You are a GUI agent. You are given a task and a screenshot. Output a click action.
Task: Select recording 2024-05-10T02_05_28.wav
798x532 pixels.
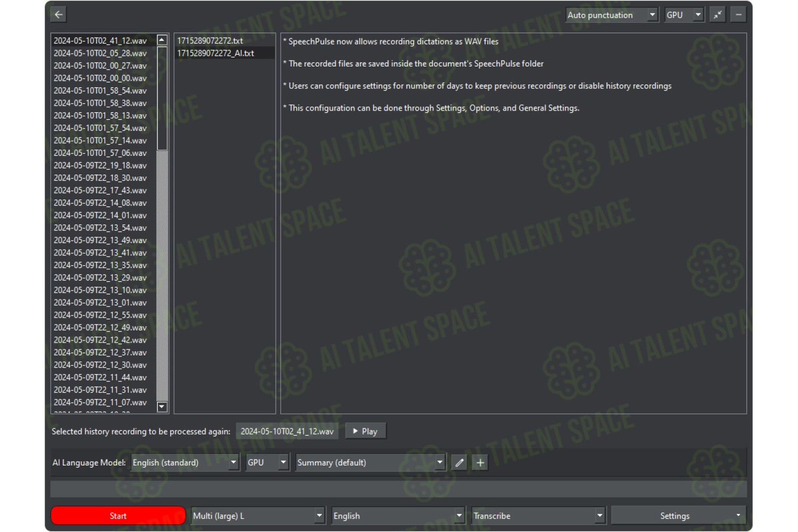point(104,53)
